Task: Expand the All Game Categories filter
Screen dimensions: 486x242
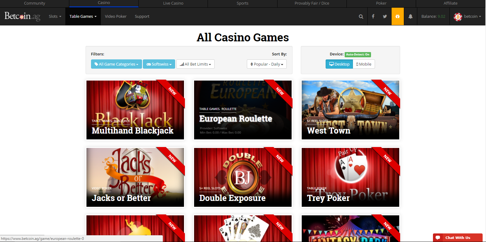Action: click(117, 64)
